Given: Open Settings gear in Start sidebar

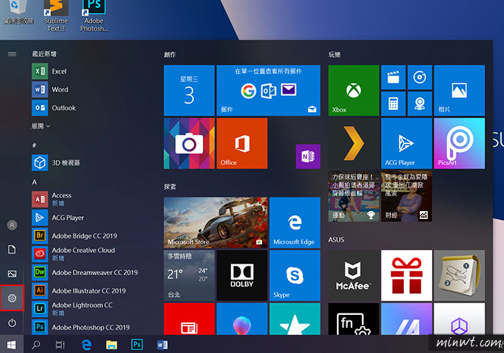Looking at the screenshot, I should 12,298.
